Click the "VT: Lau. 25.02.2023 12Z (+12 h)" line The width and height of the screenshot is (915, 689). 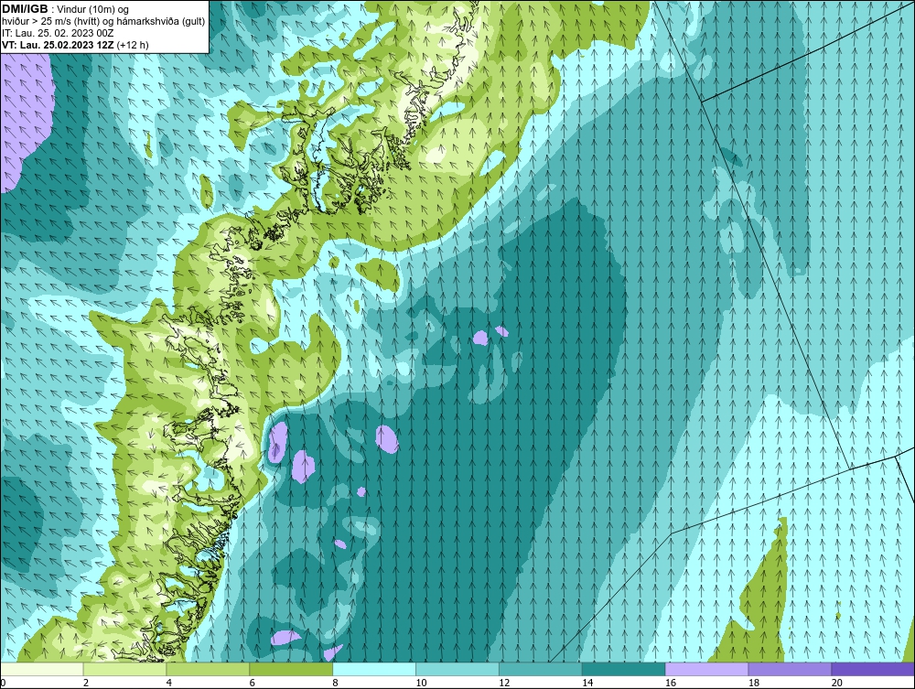pyautogui.click(x=75, y=45)
